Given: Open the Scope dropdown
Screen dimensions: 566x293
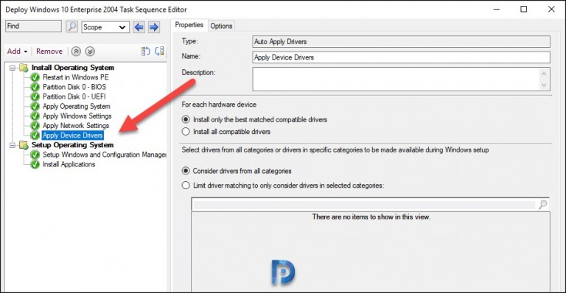Looking at the screenshot, I should pos(105,27).
